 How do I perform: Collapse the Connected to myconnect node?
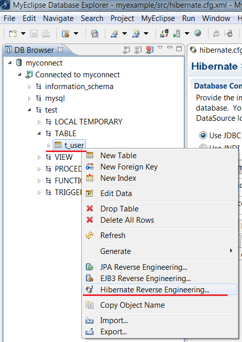pos(19,75)
